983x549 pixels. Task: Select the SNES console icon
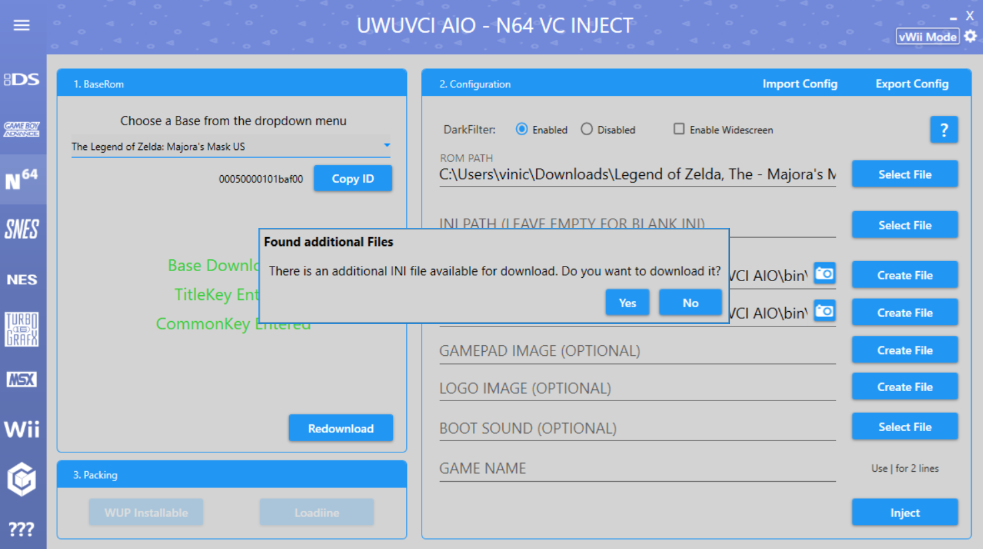coord(22,230)
